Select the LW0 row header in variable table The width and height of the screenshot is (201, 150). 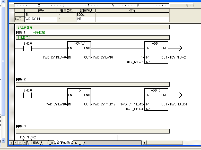(x=19, y=19)
